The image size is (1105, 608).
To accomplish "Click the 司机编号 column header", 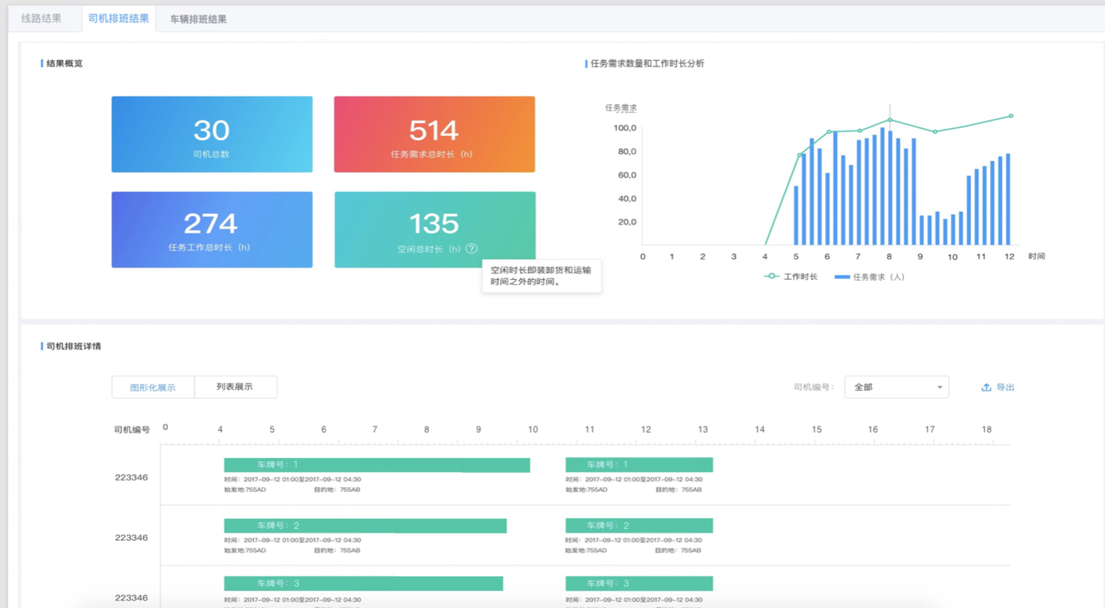I will coord(132,430).
